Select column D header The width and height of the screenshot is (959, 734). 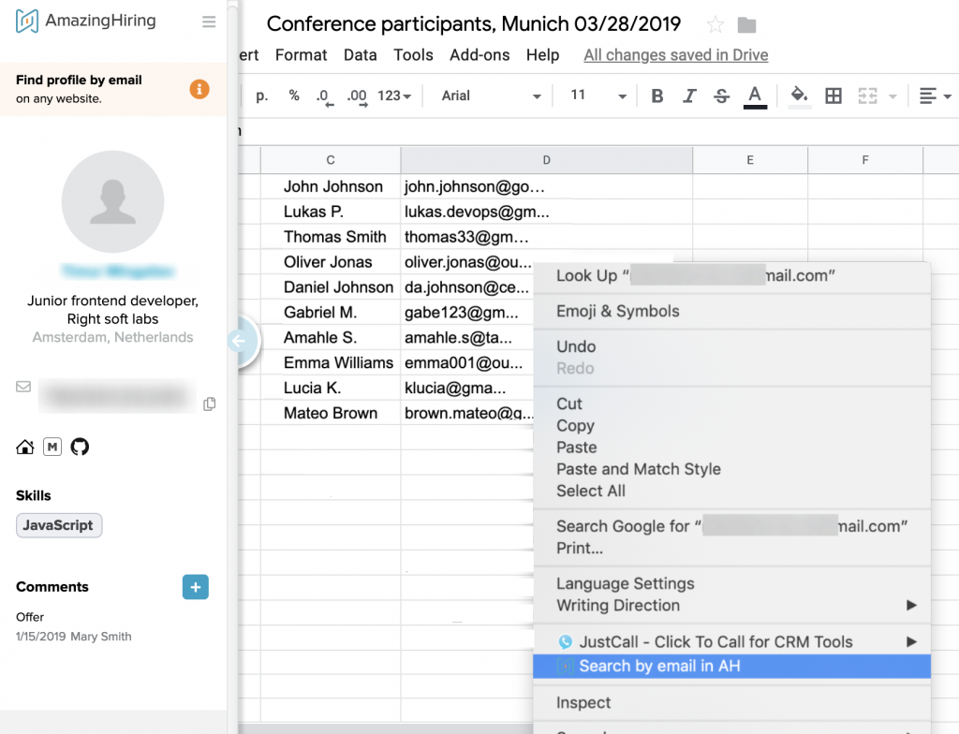coord(546,160)
